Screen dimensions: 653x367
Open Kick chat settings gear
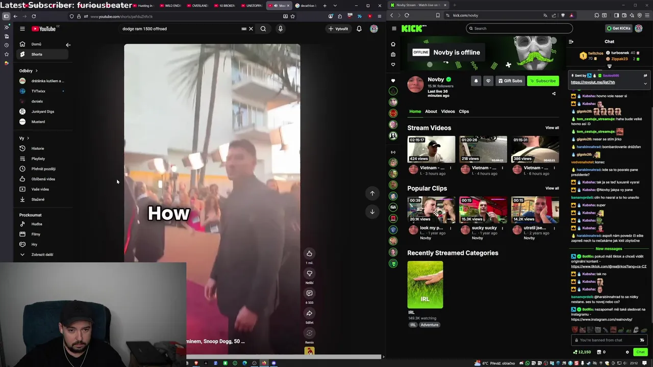[x=627, y=352]
